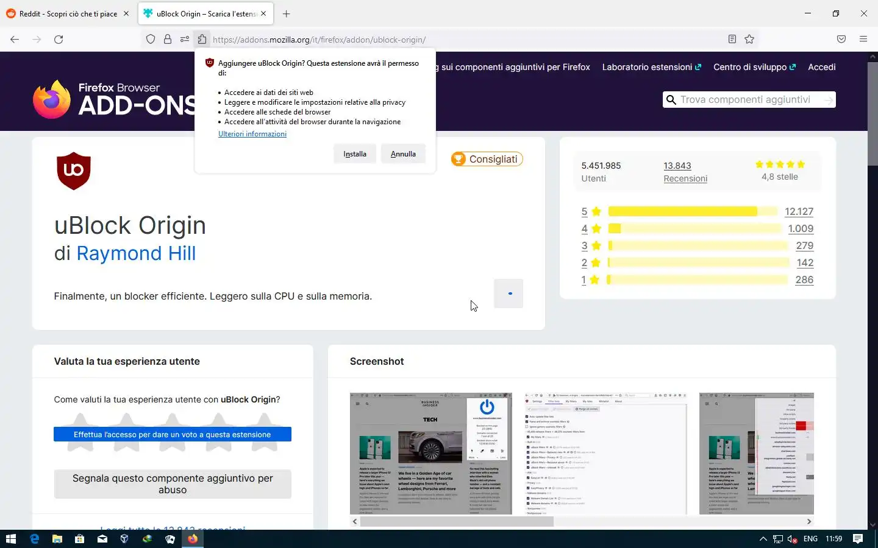The image size is (878, 548).
Task: Click the site security padlock icon
Action: tap(168, 40)
